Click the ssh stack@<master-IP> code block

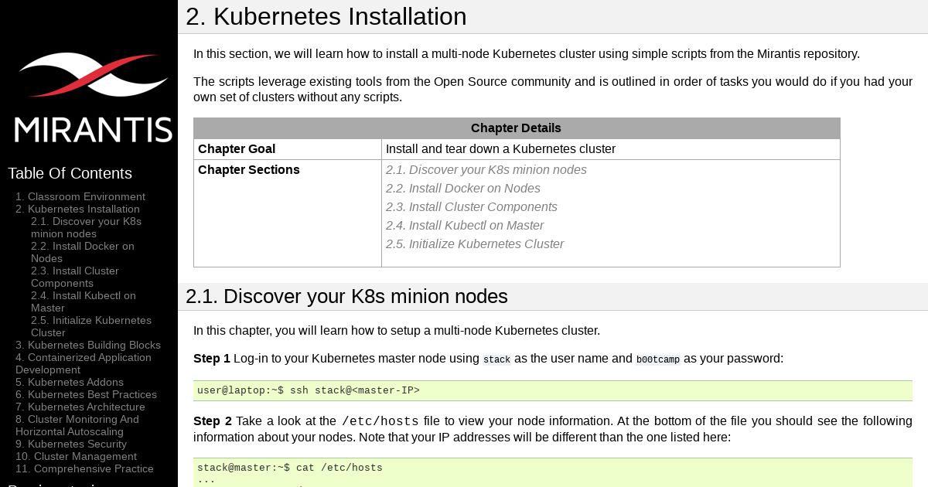coord(552,390)
